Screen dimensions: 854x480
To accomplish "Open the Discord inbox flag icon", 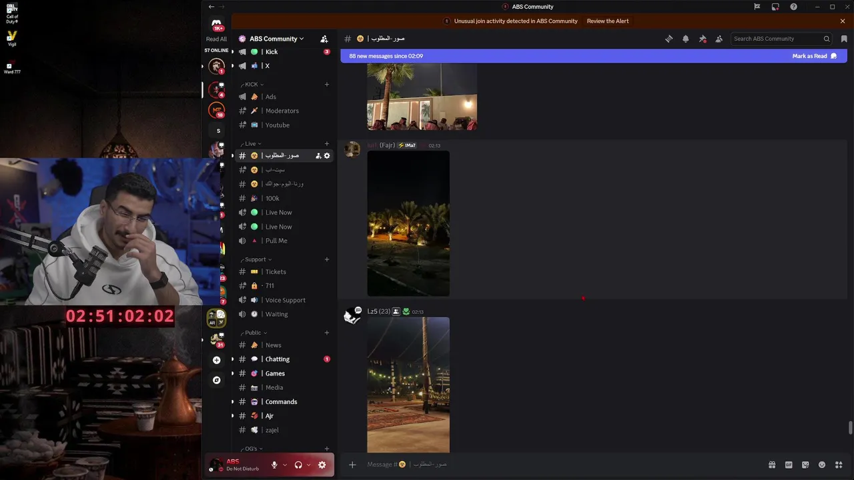I will [757, 7].
